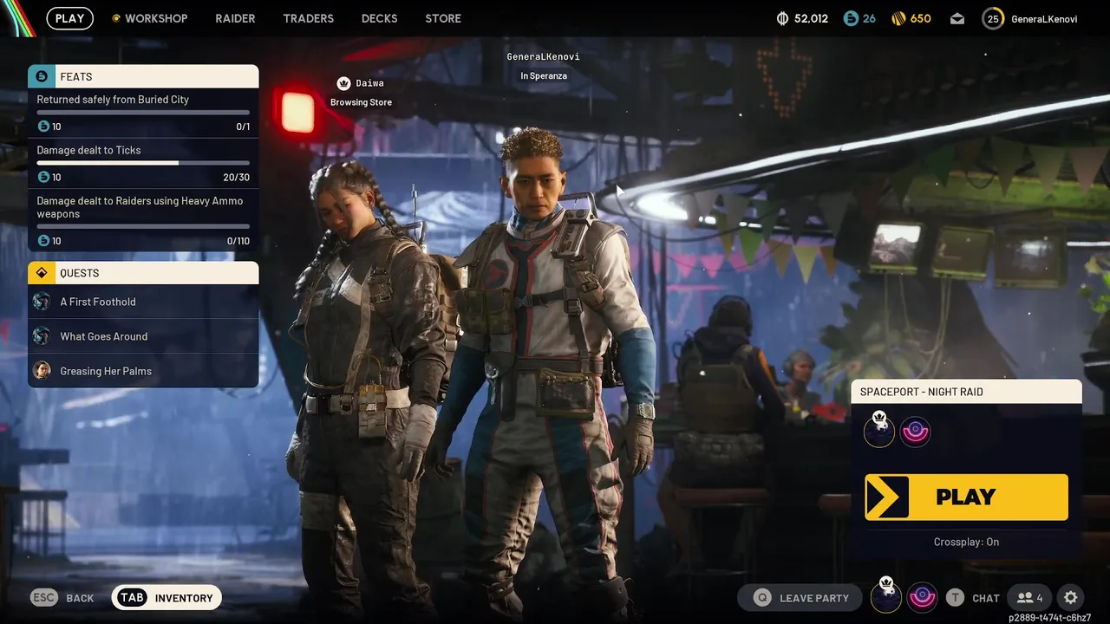Click the Spaceport - Night Raid header
The image size is (1110, 624).
(966, 392)
